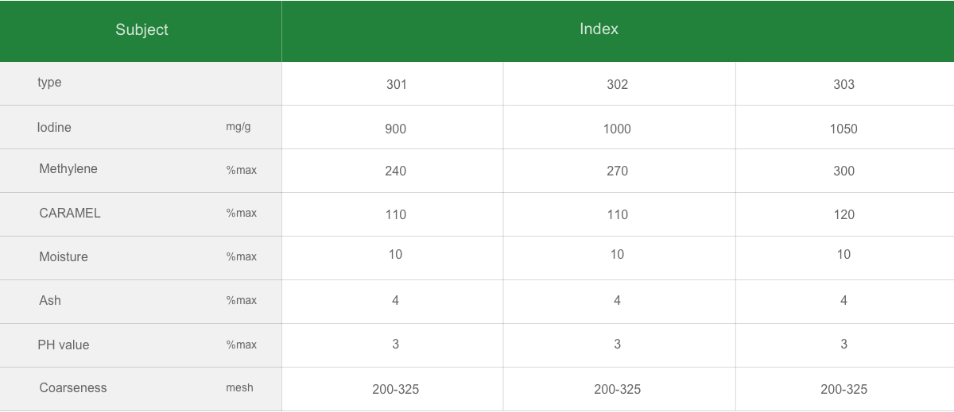
Task: Click the Coarseness row label
Action: 73,388
